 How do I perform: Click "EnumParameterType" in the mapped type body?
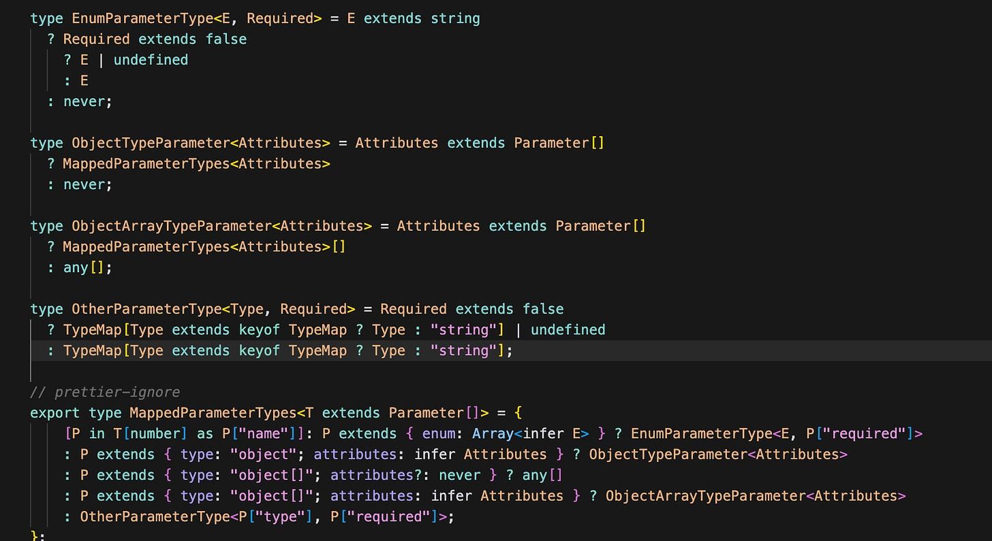point(702,433)
